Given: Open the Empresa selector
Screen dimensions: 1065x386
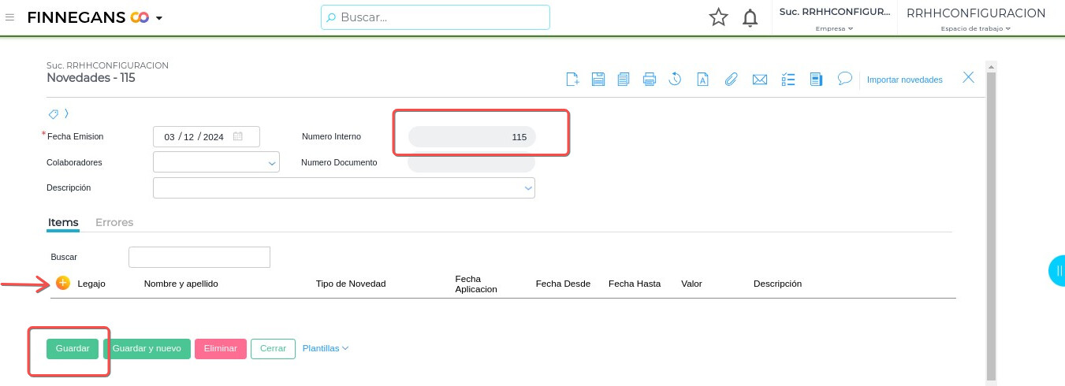Looking at the screenshot, I should pos(835,19).
